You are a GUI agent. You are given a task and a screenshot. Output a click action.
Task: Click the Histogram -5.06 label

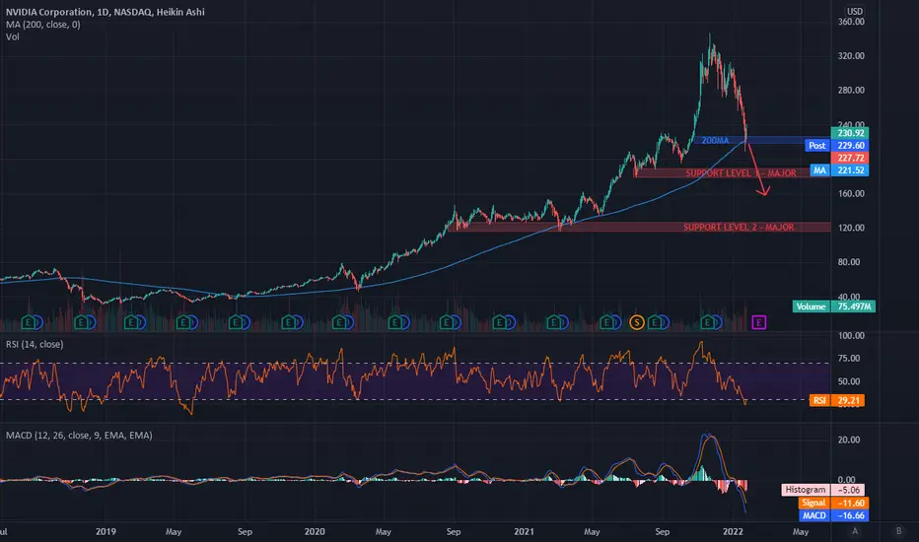pos(823,490)
